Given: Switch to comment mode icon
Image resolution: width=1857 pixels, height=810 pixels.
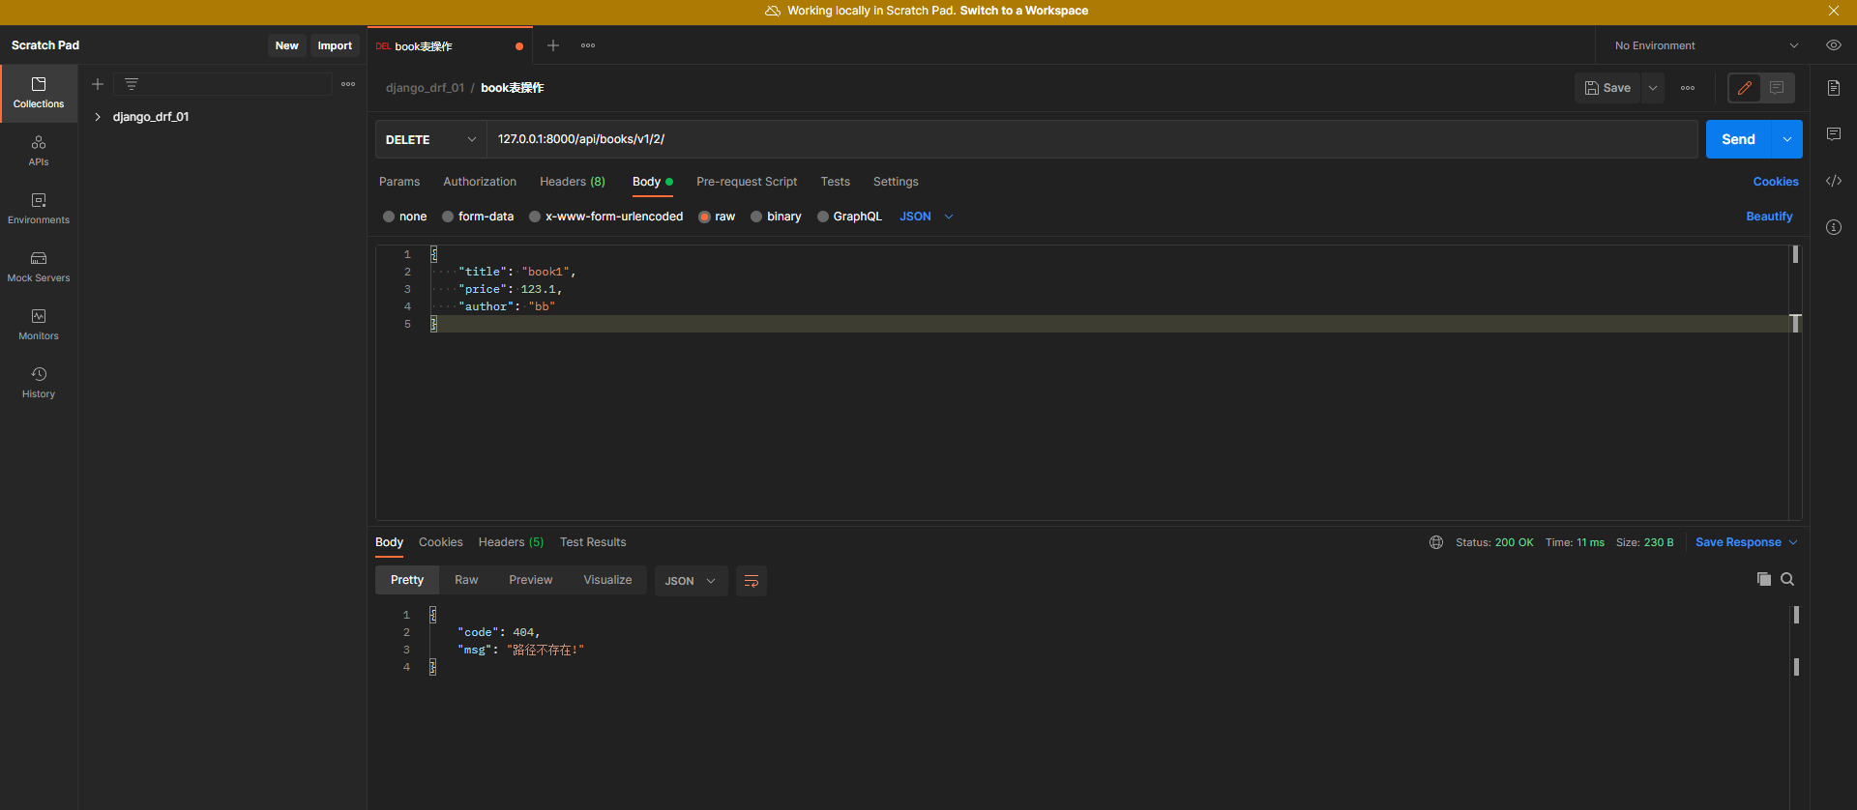Looking at the screenshot, I should click(1777, 88).
